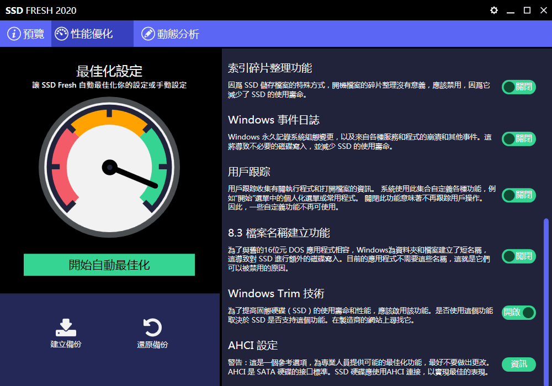
Task: Click the settings list vertical scrollbar
Action: pos(546,298)
